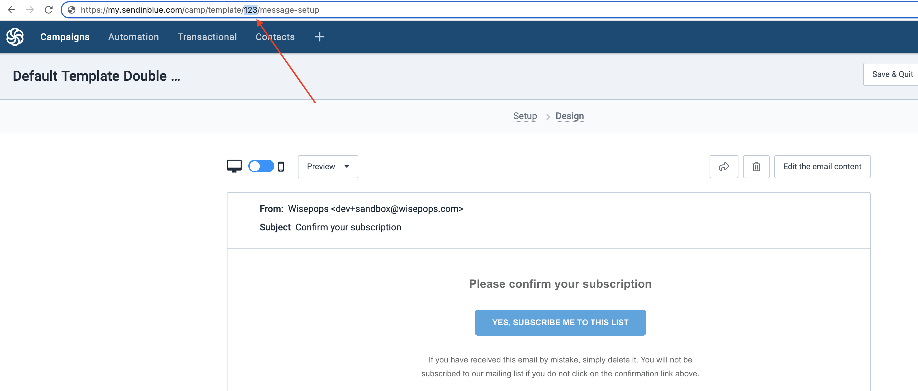The image size is (918, 391).
Task: Go to the Transactional menu
Action: 207,37
